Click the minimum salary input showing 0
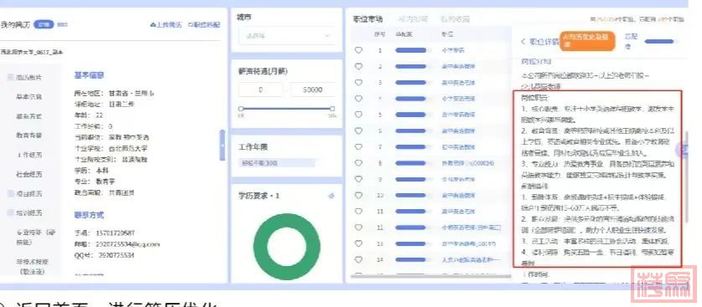 [x=261, y=90]
